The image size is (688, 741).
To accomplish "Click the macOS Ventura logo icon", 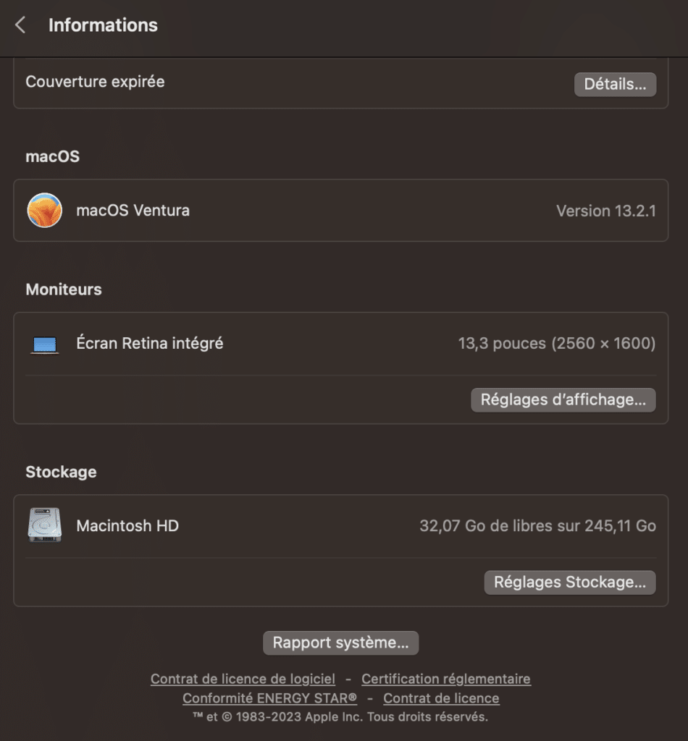I will point(44,211).
